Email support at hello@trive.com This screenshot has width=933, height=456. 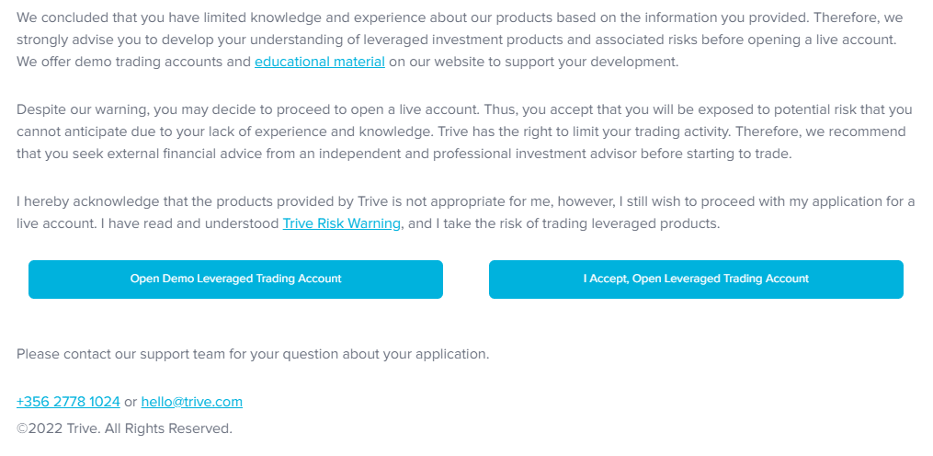coord(191,402)
